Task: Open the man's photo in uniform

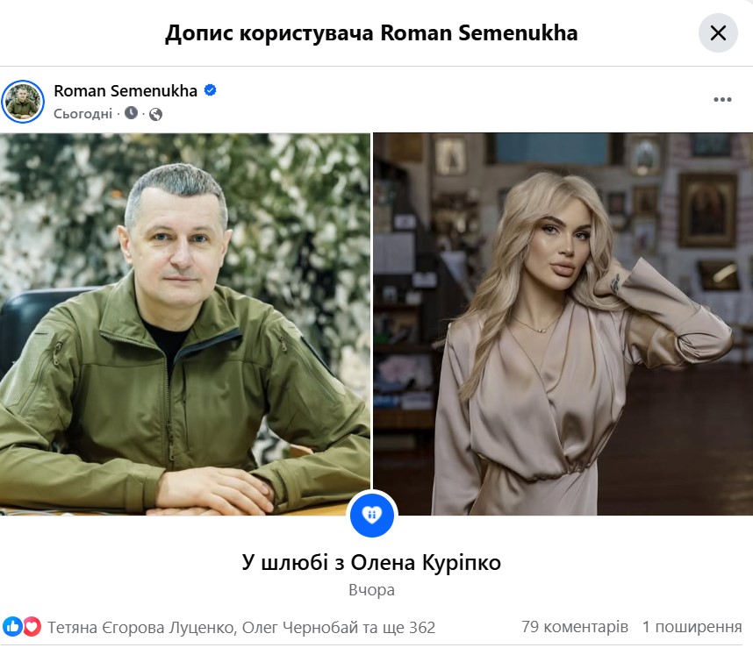Action: [x=185, y=324]
